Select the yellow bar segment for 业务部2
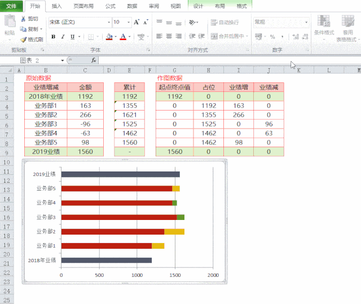 pyautogui.click(x=174, y=231)
